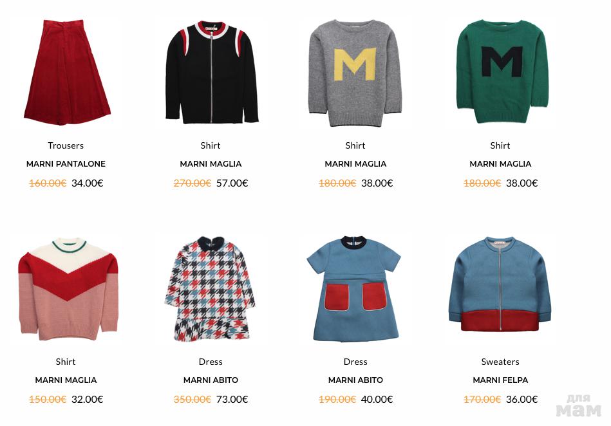Select the grey sweater with yellow M
The image size is (611, 426).
pos(355,73)
